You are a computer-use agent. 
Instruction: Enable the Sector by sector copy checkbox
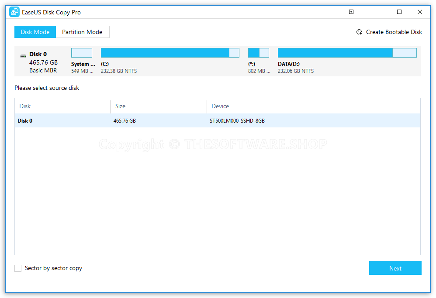point(18,268)
